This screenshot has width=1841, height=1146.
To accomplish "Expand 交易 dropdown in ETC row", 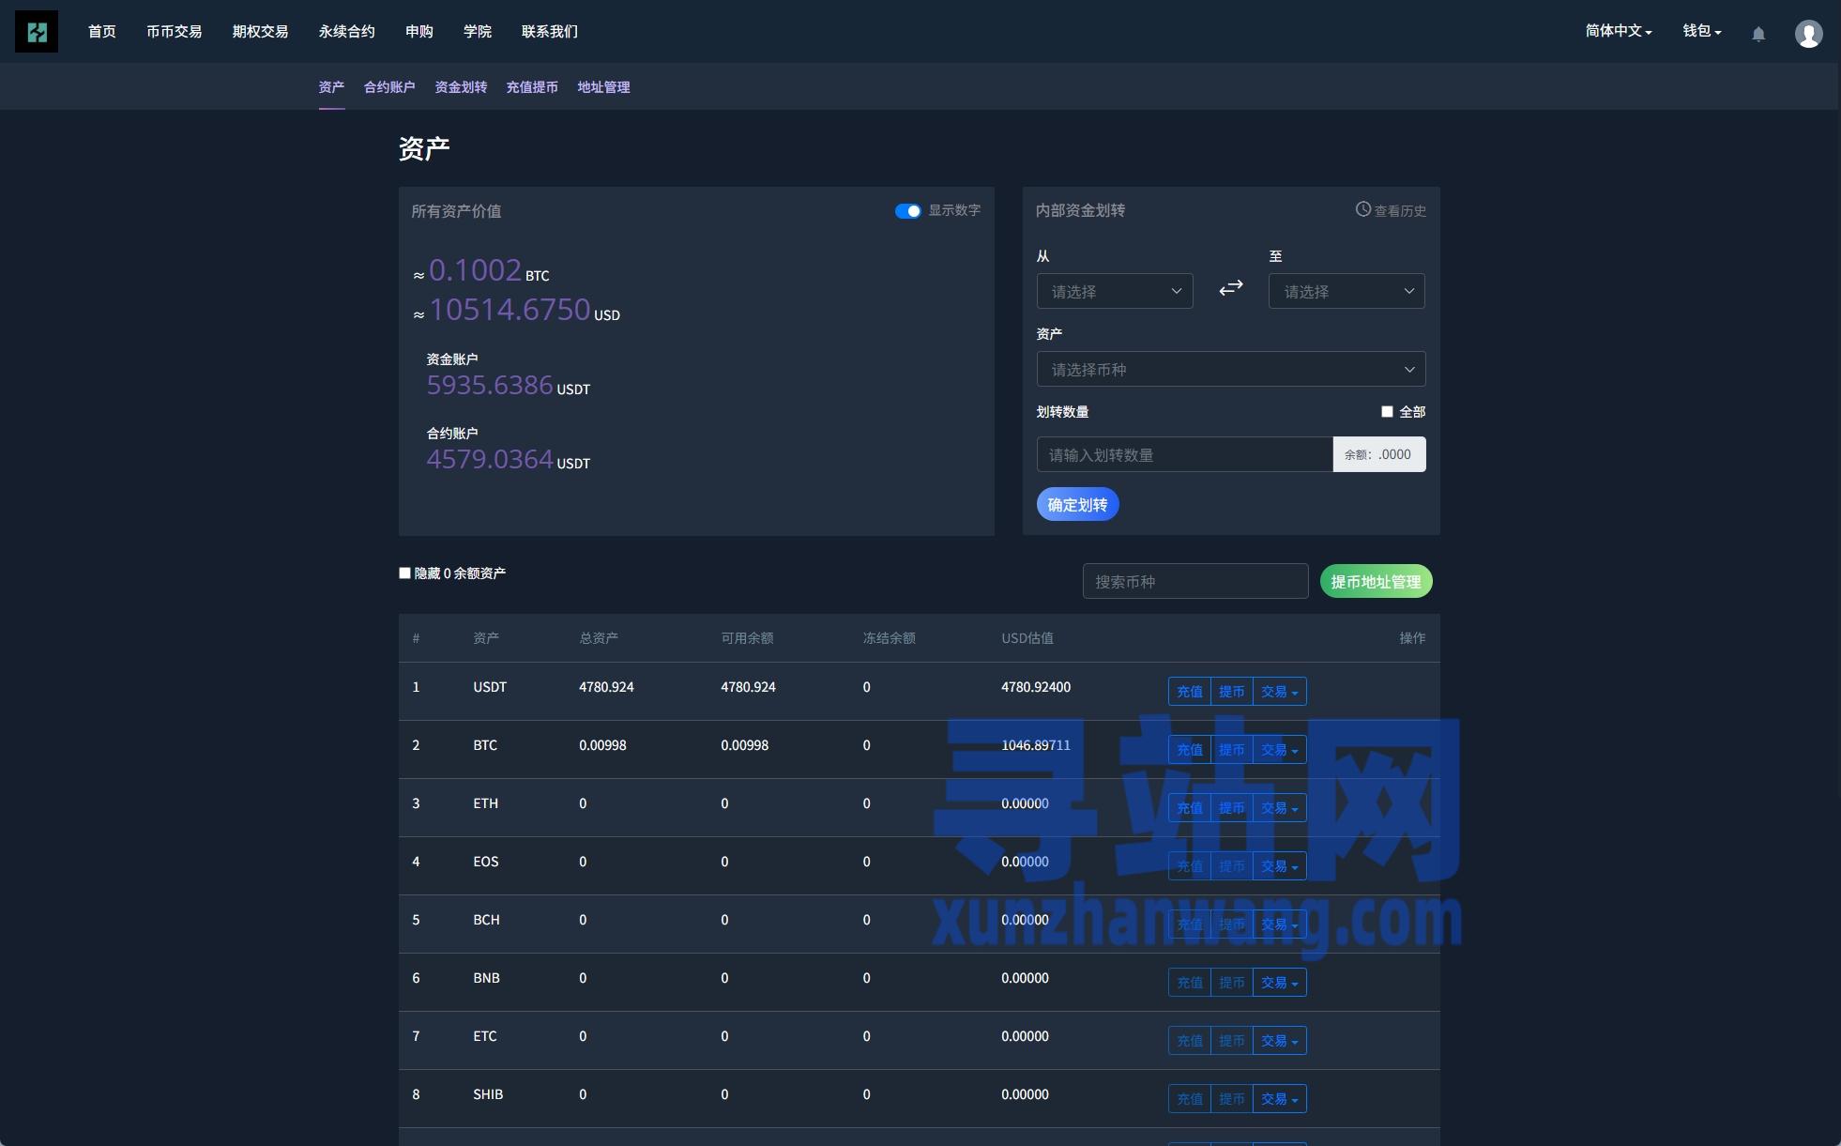I will (1279, 1041).
